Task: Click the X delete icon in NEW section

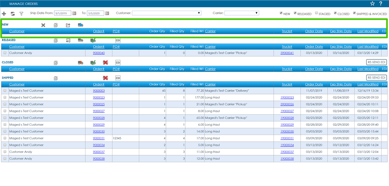Action: (43, 25)
